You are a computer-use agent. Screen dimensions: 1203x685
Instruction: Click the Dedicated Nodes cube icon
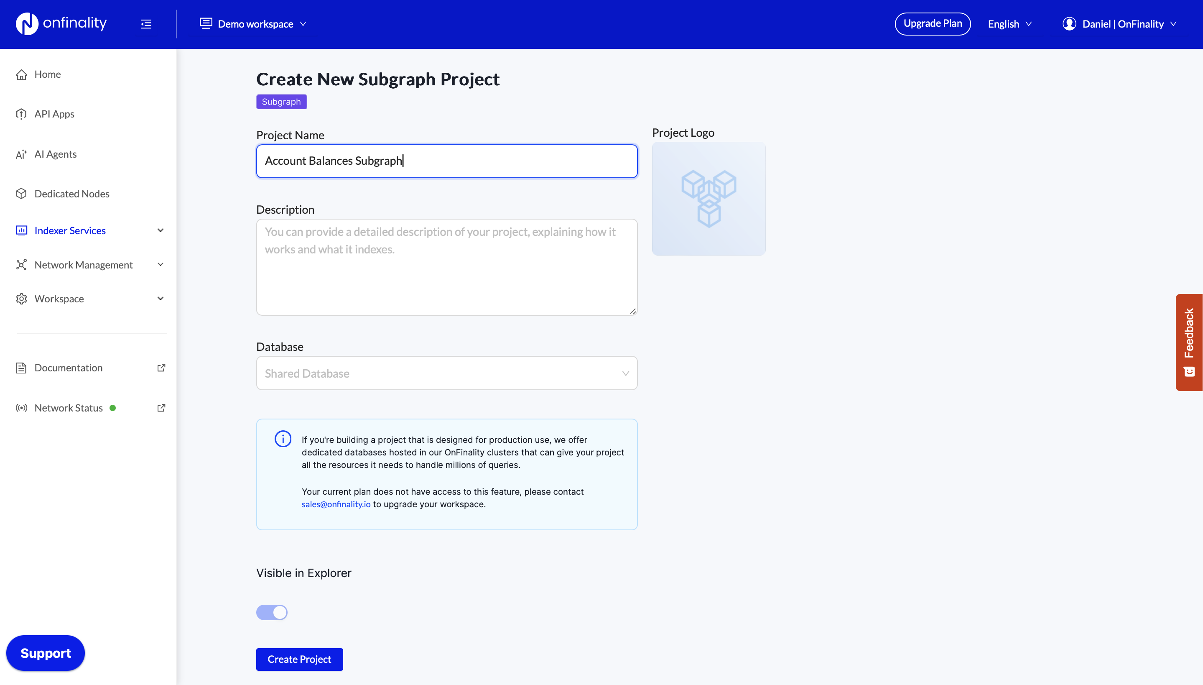pyautogui.click(x=21, y=194)
